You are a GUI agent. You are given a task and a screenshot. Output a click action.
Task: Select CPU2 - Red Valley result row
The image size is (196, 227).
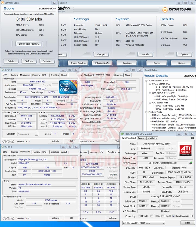pos(170,109)
